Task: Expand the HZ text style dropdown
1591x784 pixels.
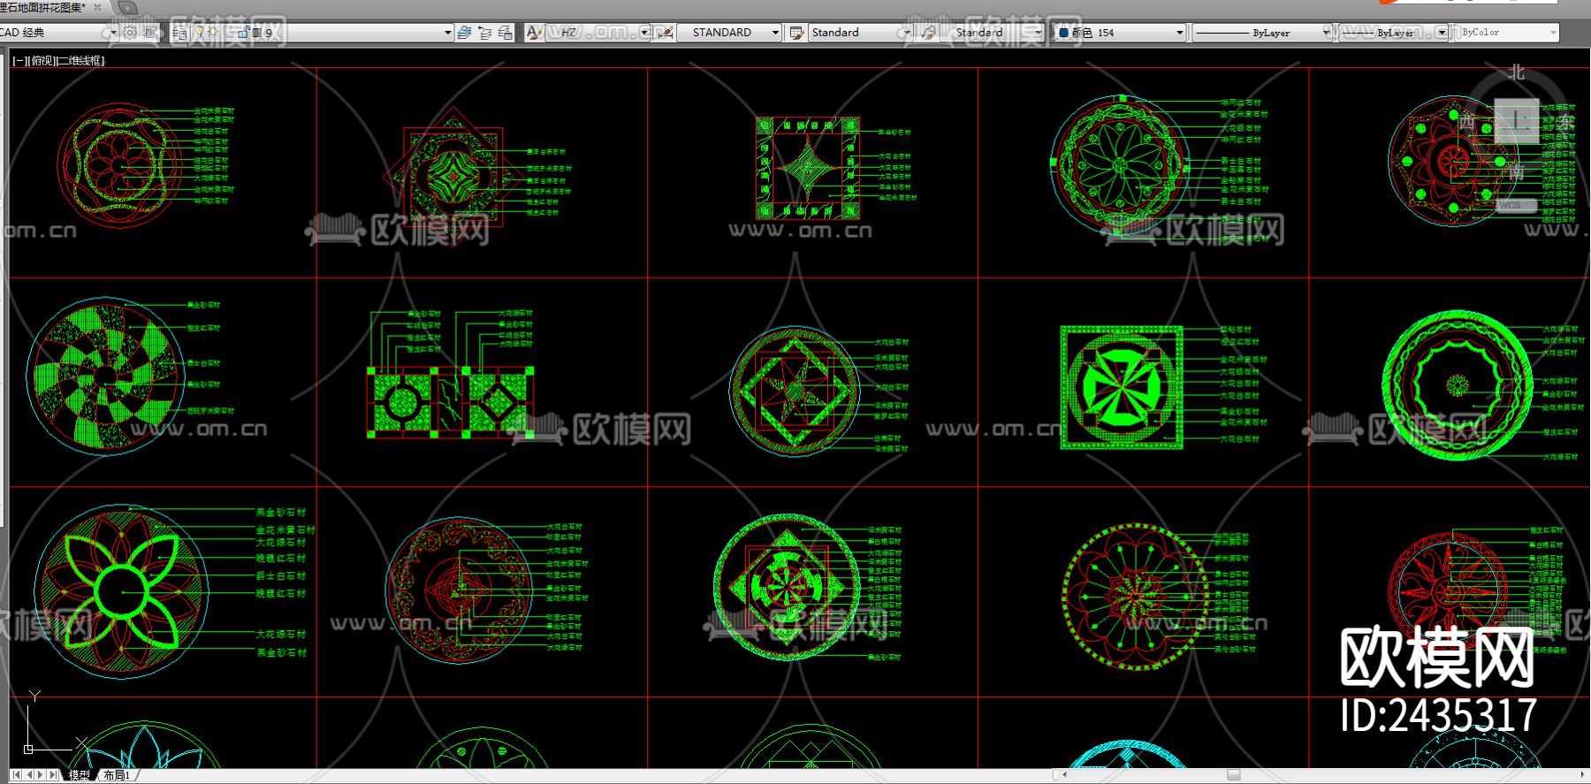Action: [644, 33]
